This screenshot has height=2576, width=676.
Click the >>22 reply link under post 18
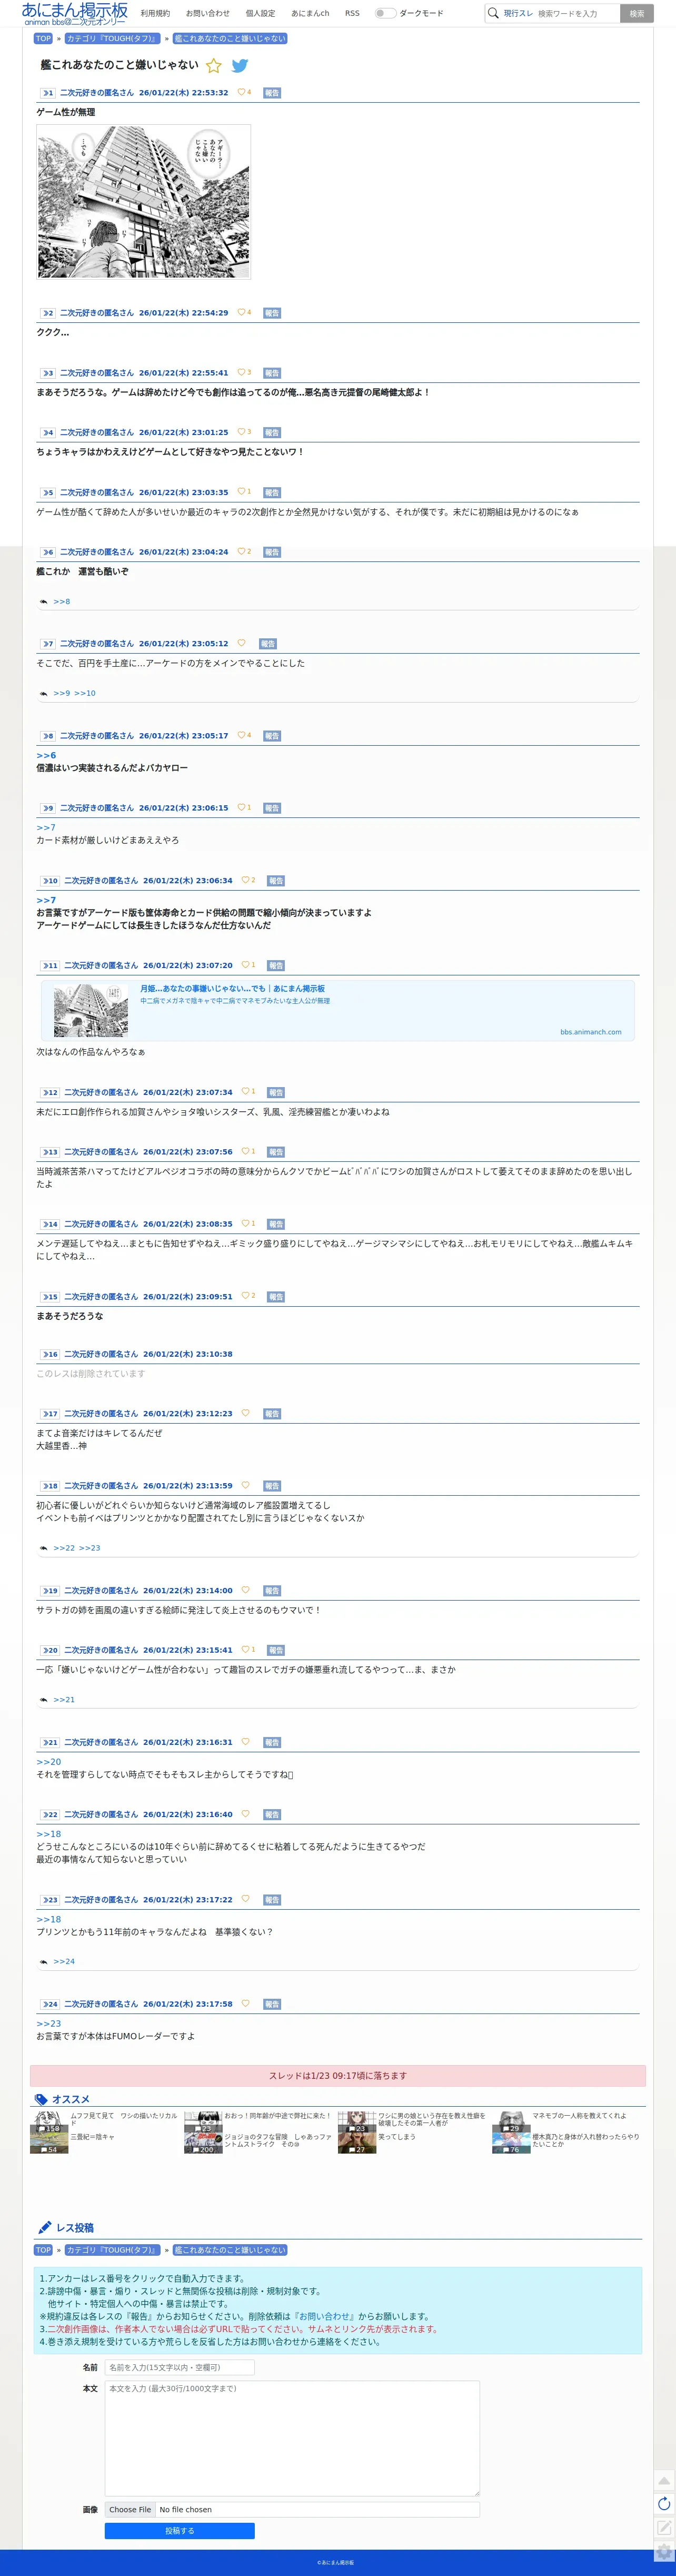coord(64,1548)
